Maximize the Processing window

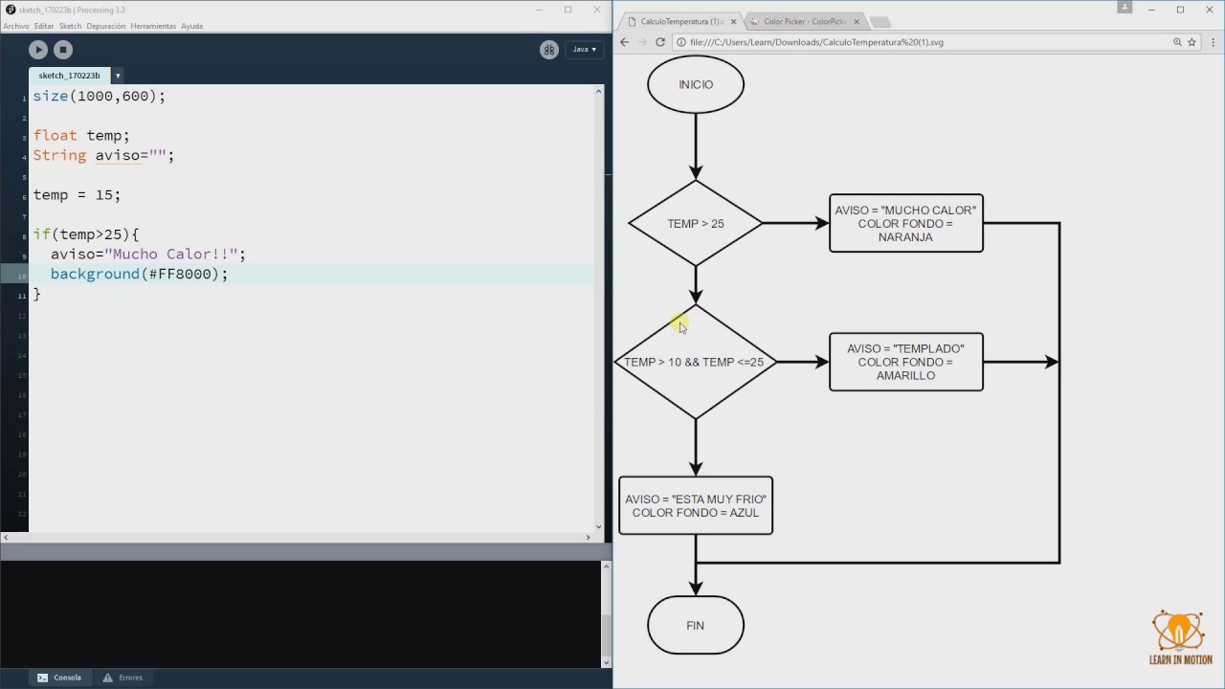tap(568, 10)
